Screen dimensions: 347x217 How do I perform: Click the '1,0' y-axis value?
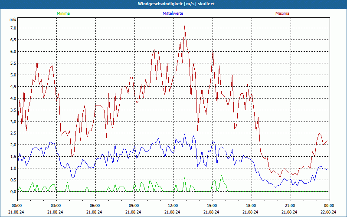click(x=13, y=168)
